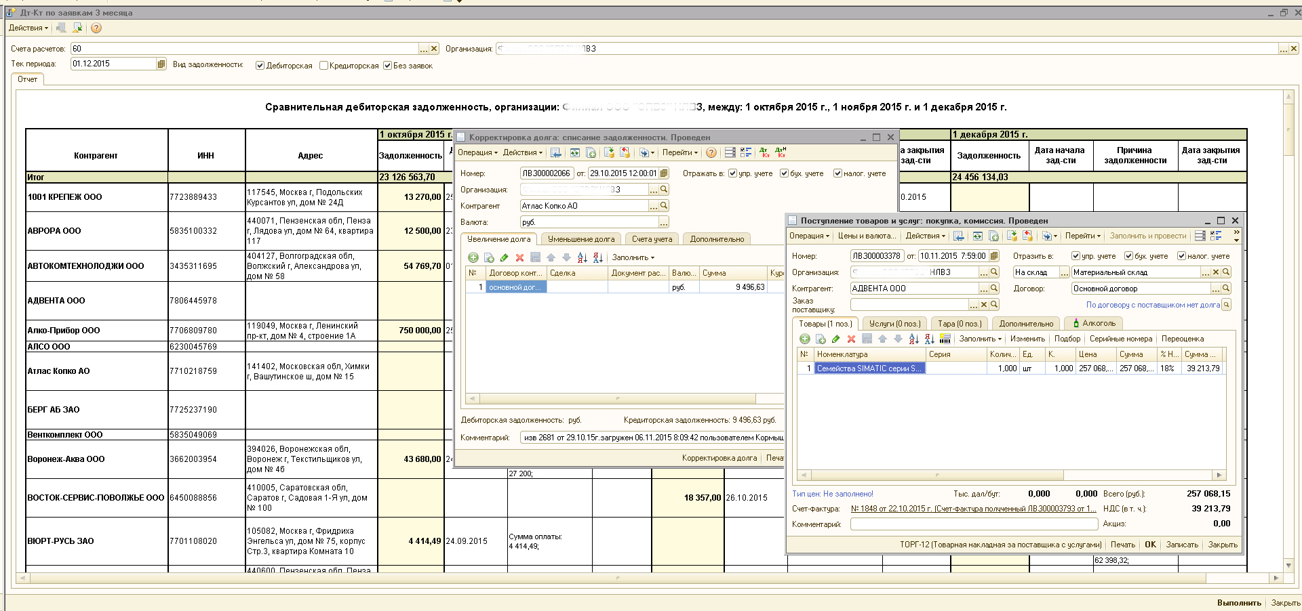Viewport: 1302px width, 611px height.
Task: Sort Товары rows ascending
Action: pyautogui.click(x=913, y=339)
